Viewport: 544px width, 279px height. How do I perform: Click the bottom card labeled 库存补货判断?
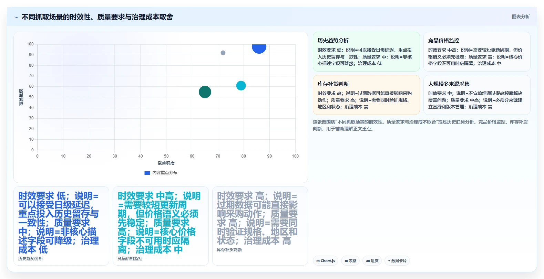(x=260, y=226)
